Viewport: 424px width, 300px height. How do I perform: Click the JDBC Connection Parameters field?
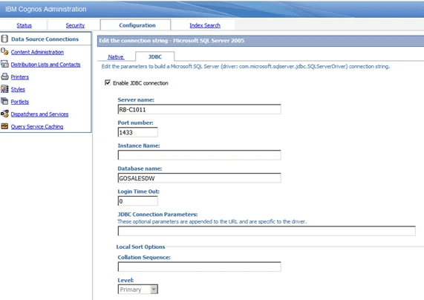tap(267, 231)
